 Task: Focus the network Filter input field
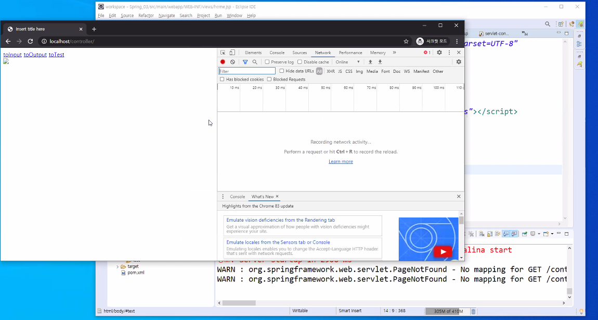click(247, 71)
